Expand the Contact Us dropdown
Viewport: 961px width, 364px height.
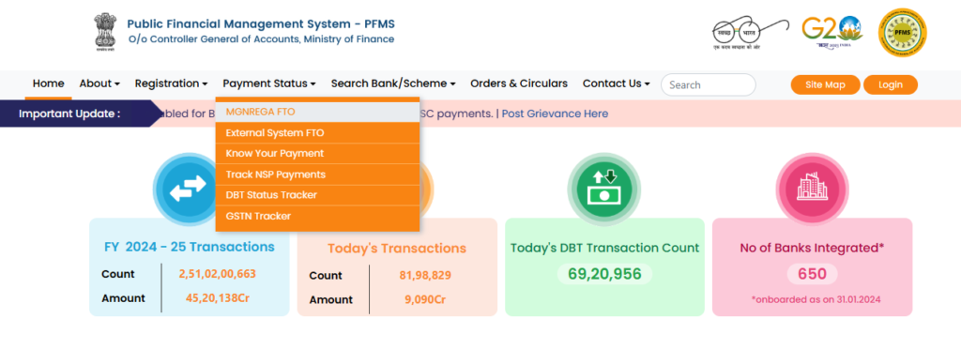click(616, 83)
